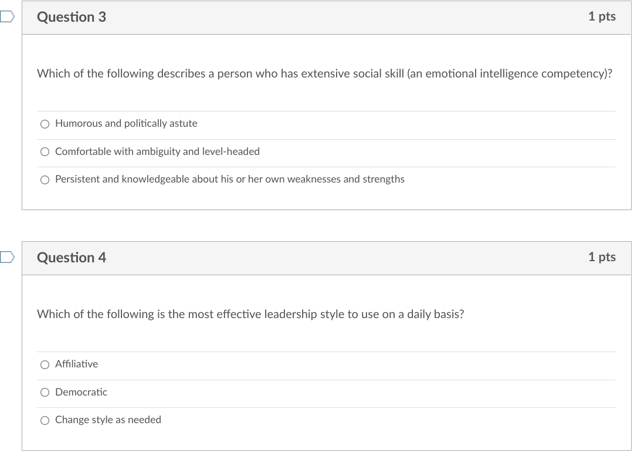The image size is (634, 456).
Task: Select 'Humorous and politically astute'
Action: tap(45, 124)
